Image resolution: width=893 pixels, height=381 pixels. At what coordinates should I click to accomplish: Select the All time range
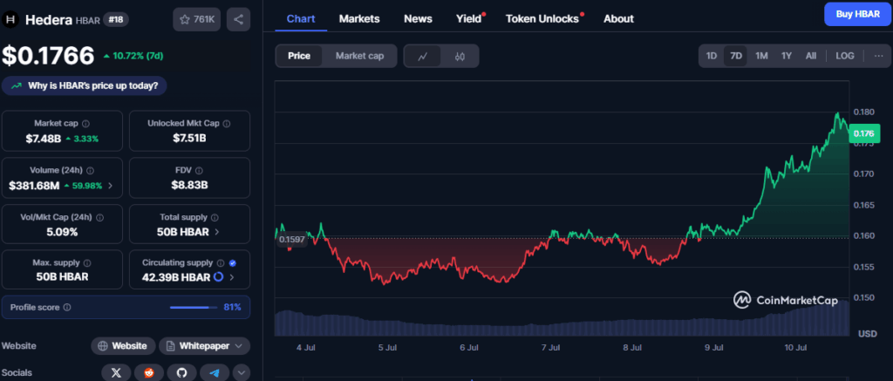pos(811,56)
